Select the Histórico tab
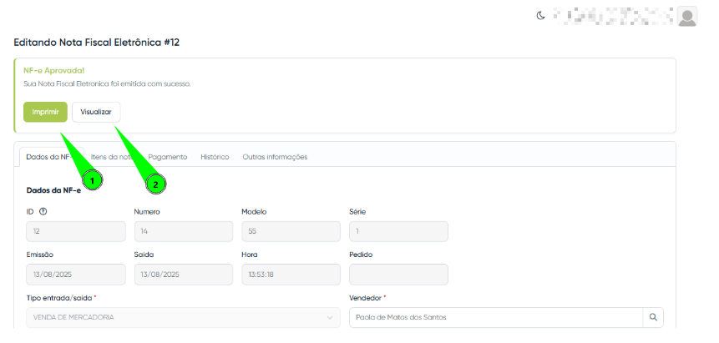The height and width of the screenshot is (343, 719). click(215, 157)
